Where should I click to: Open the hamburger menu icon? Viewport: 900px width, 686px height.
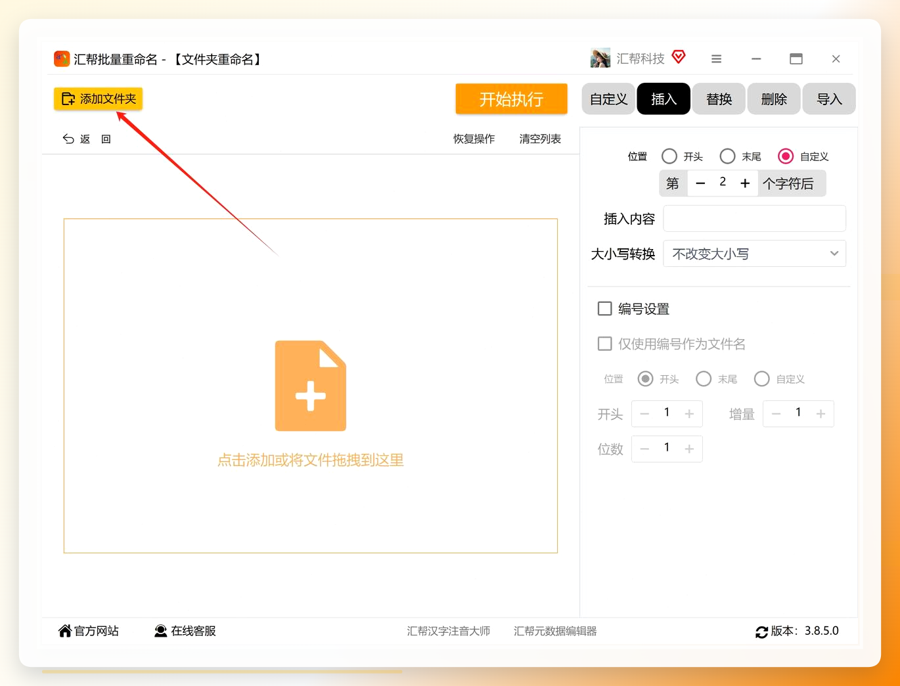tap(716, 59)
